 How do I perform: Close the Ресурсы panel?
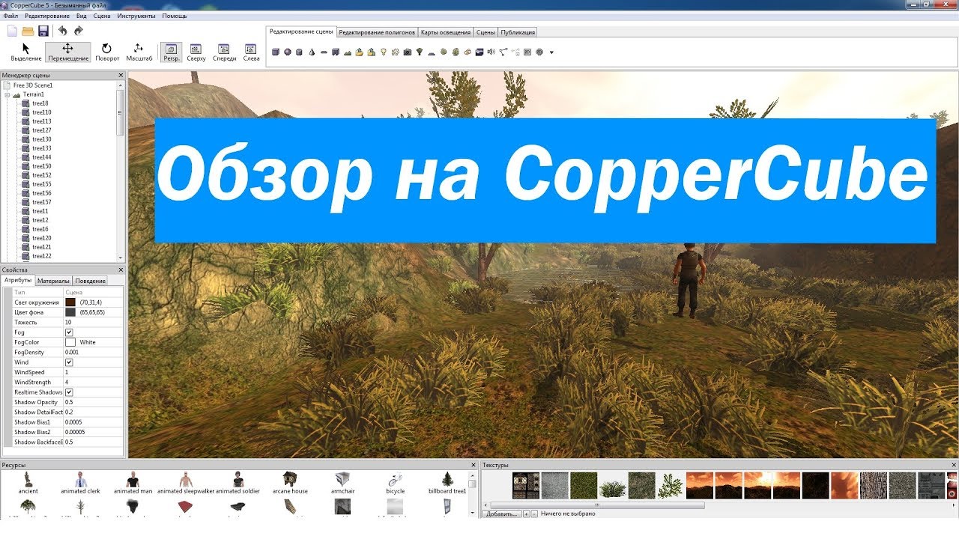(472, 465)
